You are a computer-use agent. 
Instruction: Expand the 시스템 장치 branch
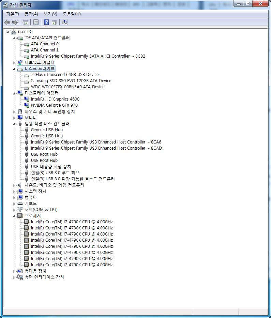[14, 192]
